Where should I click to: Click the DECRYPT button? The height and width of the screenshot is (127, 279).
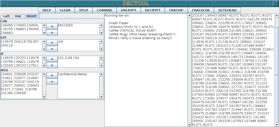coord(153,10)
